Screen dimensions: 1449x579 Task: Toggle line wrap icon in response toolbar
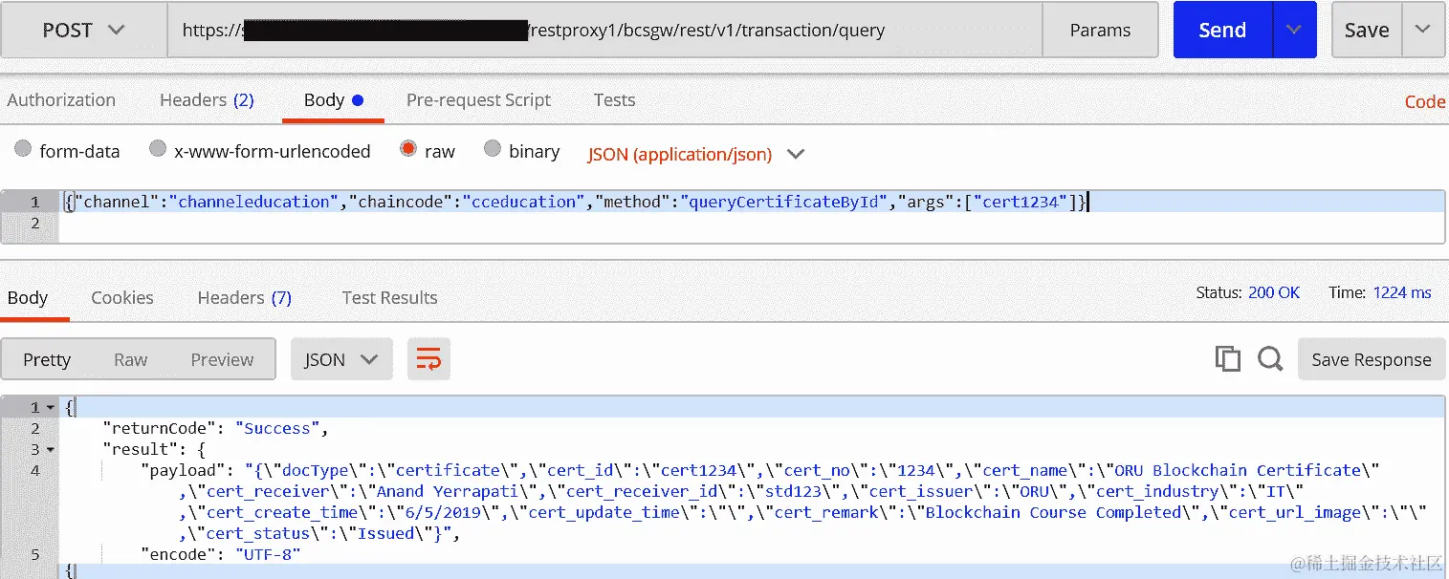428,359
